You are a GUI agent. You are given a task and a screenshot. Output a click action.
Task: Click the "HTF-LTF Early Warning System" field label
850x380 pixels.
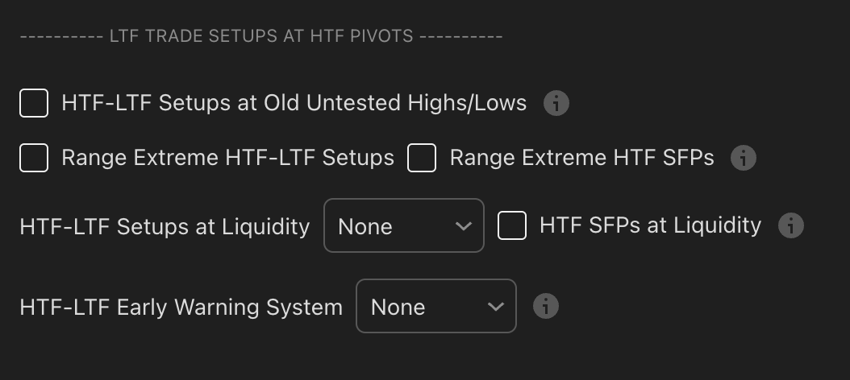181,308
